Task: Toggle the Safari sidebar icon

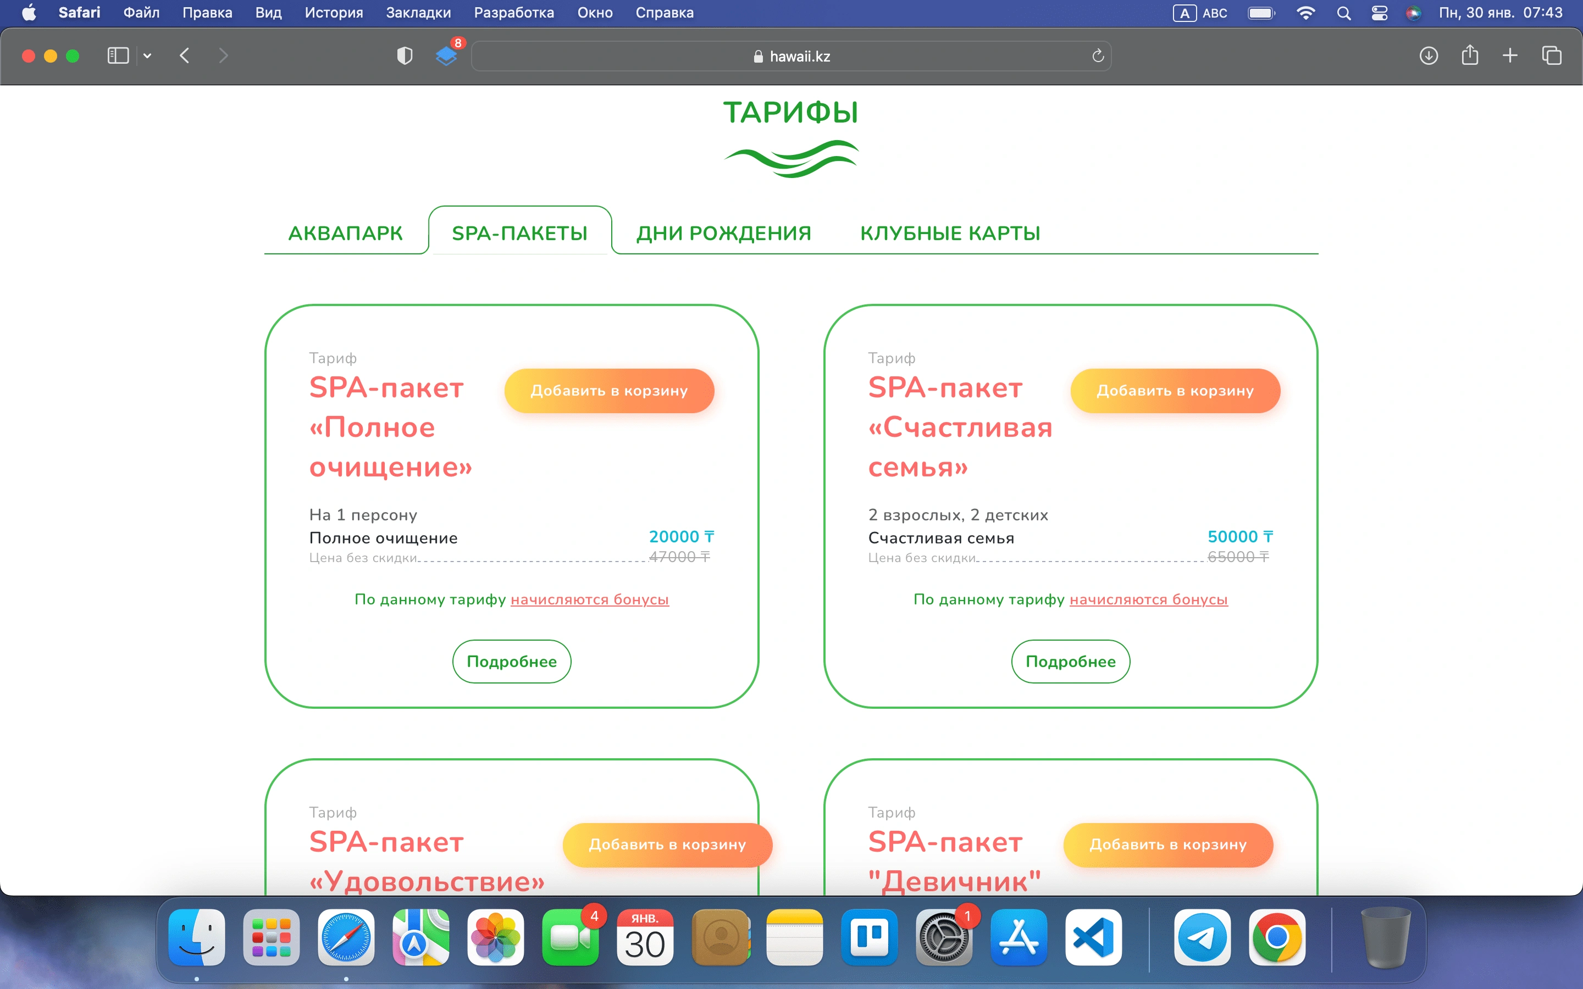Action: pos(118,55)
